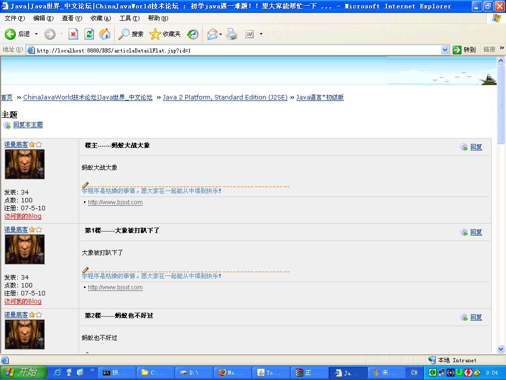506x380 pixels.
Task: Click the first post's user avatar image
Action: 25,164
